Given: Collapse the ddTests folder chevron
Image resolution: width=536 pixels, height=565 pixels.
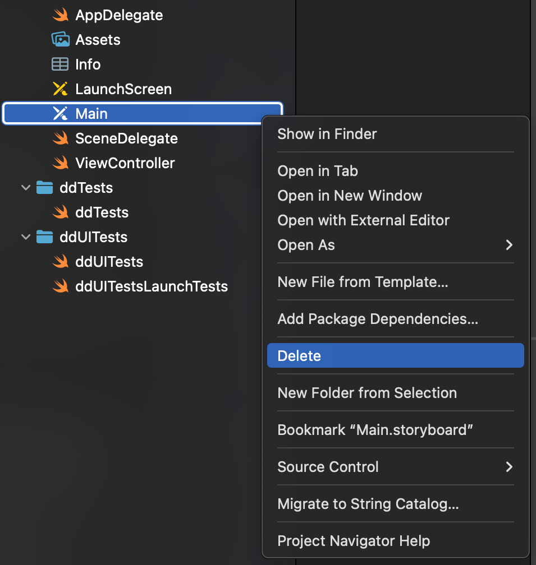Looking at the screenshot, I should click(26, 188).
